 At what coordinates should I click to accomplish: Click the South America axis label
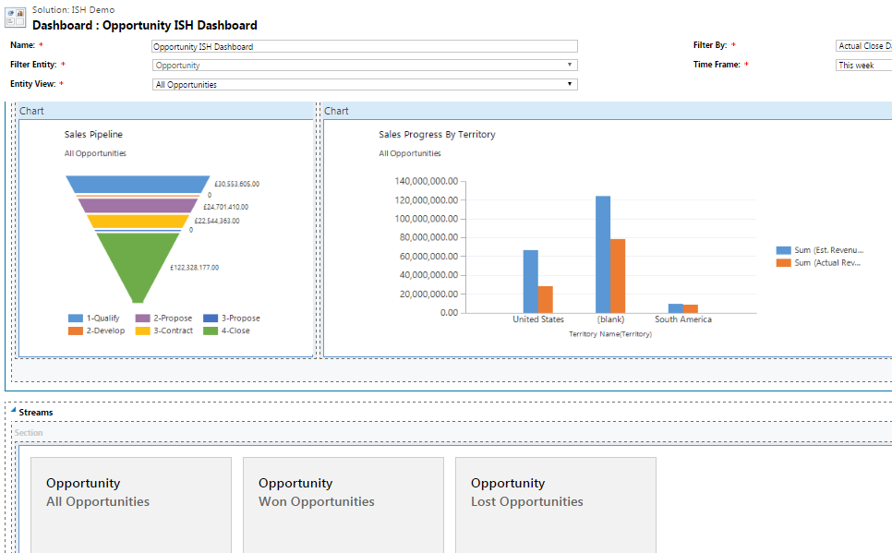(683, 319)
